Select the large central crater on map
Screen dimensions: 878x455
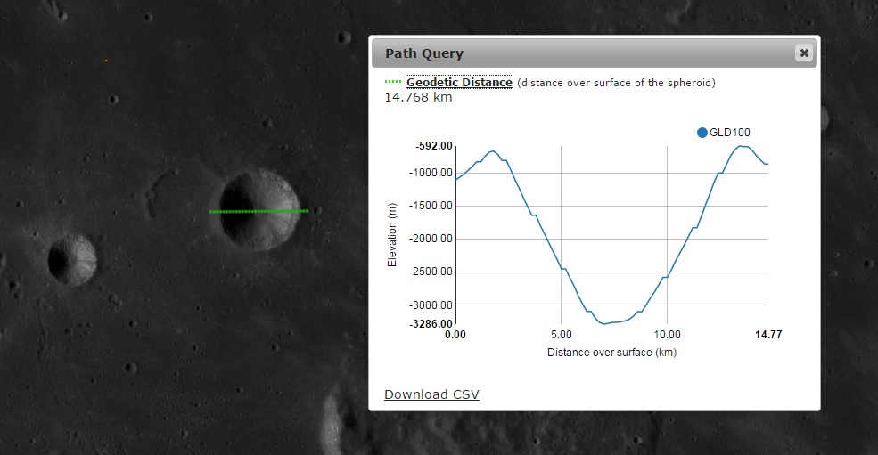pyautogui.click(x=259, y=207)
